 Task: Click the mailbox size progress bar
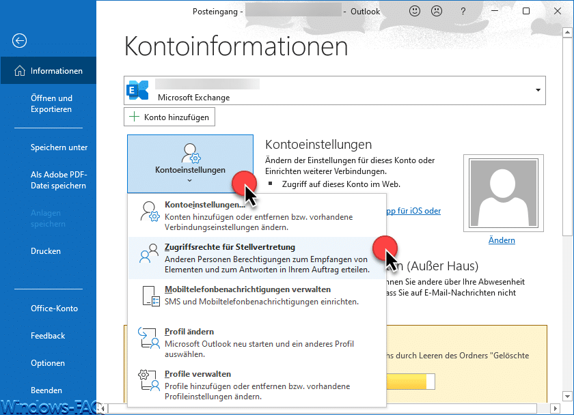click(x=411, y=382)
